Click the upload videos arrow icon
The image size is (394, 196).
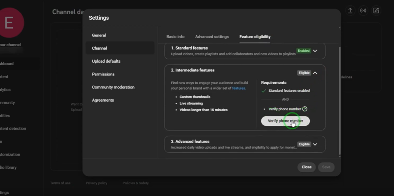[x=350, y=11]
